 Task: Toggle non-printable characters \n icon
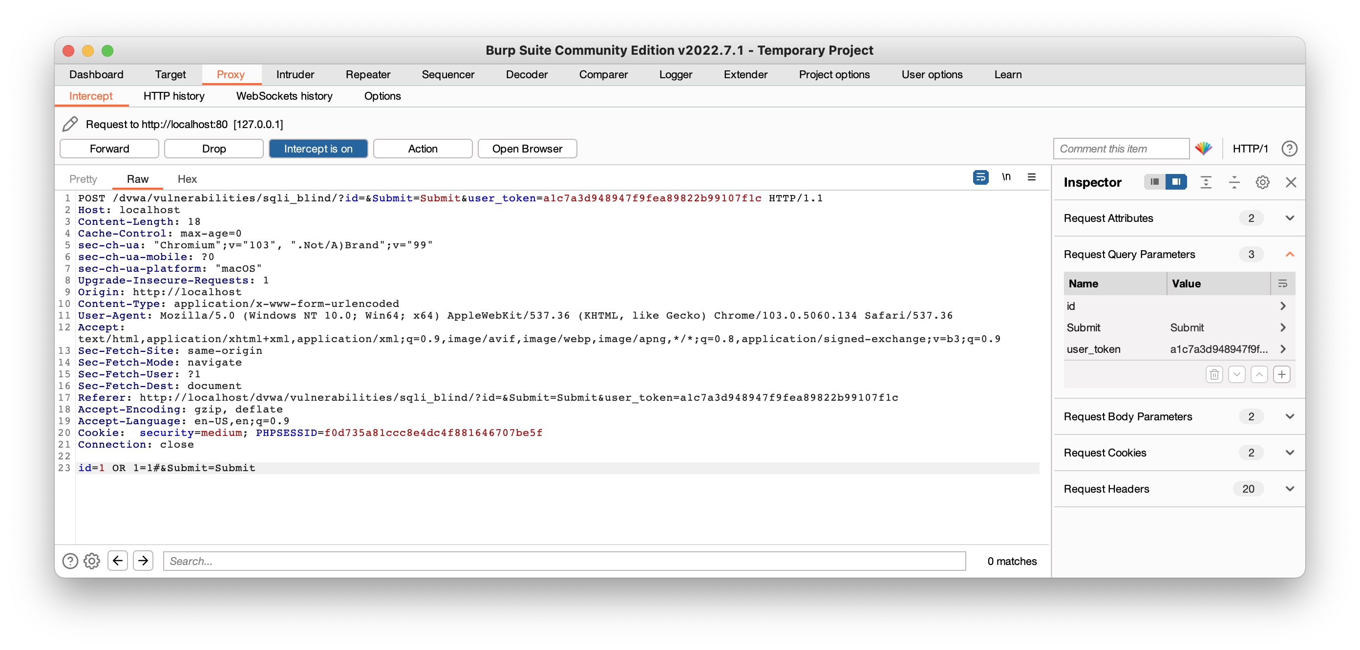[1006, 177]
